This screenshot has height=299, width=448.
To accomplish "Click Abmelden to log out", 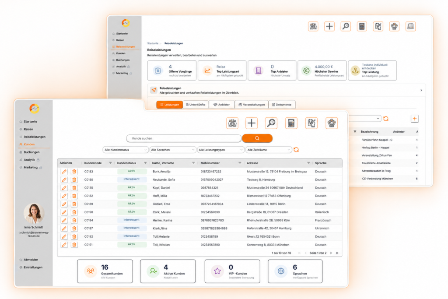I will click(x=31, y=260).
